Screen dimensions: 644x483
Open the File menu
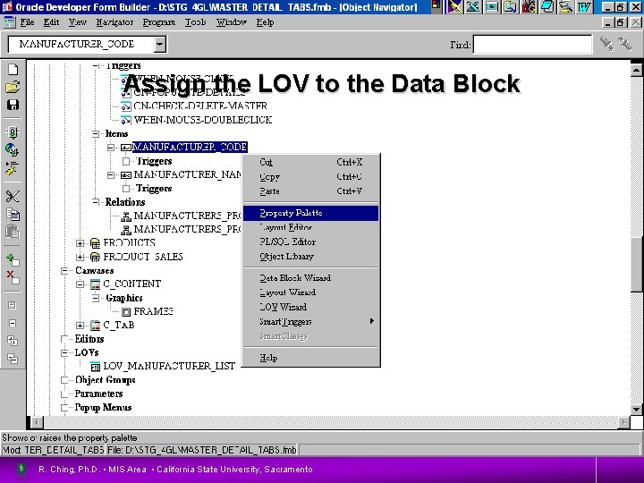(x=27, y=22)
